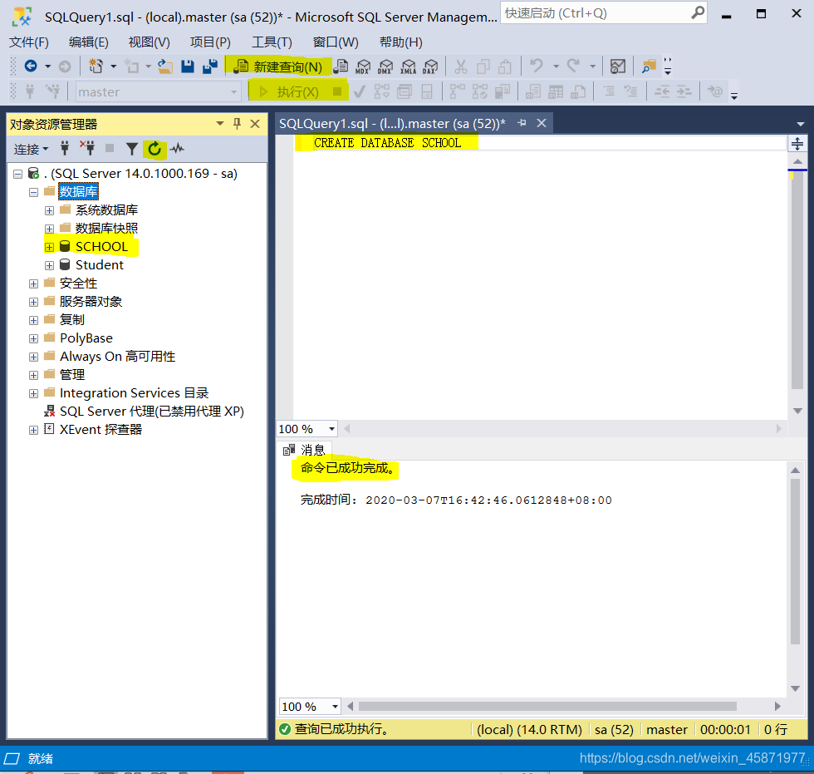Click the Find in Files icon
Image resolution: width=814 pixels, height=774 pixels.
[x=649, y=67]
